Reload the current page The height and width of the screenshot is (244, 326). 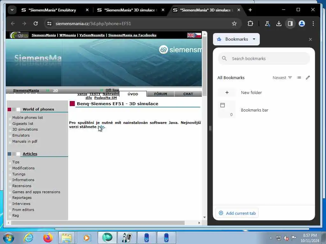coord(36,24)
